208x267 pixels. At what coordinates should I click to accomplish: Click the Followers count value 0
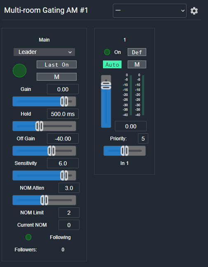click(x=63, y=250)
